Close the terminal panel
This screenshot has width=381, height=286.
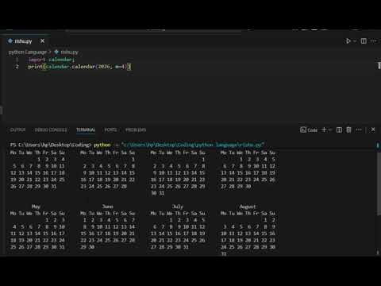pos(373,129)
